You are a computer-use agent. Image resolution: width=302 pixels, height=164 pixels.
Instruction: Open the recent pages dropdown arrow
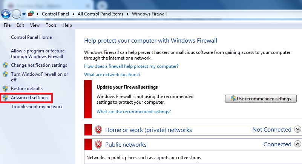24,14
